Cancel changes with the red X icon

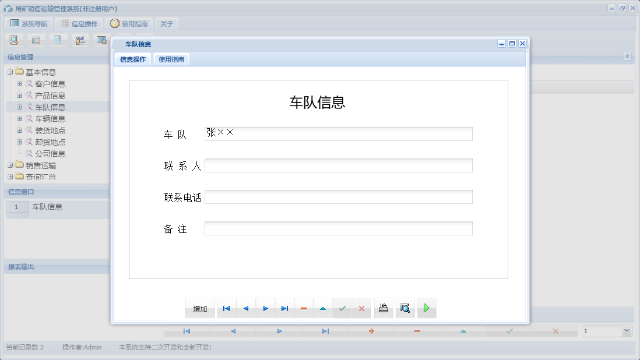click(361, 308)
